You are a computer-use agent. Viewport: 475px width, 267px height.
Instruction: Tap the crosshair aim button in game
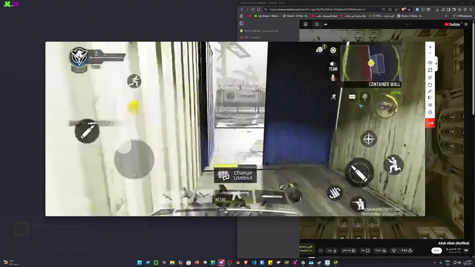pyautogui.click(x=368, y=139)
